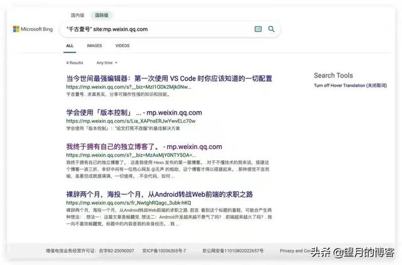Click snippet mentioning Android开发越来越不景气
Screen dimensions: 402x265
(169, 217)
